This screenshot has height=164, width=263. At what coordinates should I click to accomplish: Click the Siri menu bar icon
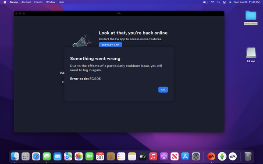(x=230, y=2)
